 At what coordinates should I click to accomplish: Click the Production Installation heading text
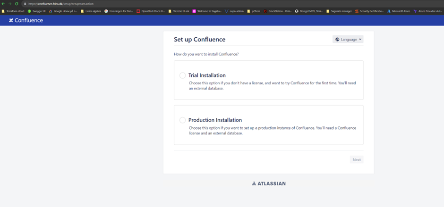point(215,120)
